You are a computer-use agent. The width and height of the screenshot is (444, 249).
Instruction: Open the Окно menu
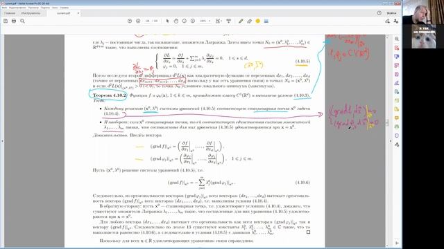[x=55, y=8]
